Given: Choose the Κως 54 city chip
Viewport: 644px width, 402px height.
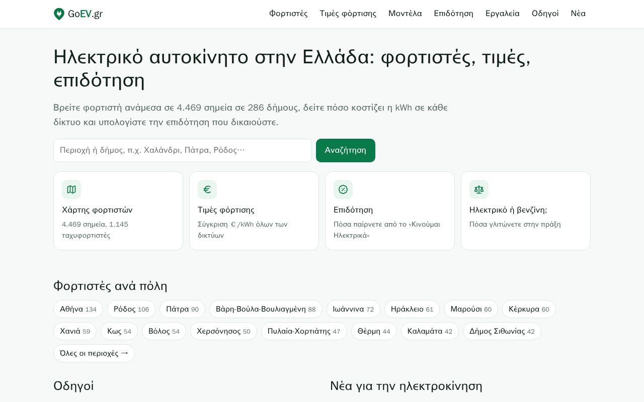Looking at the screenshot, I should 119,331.
